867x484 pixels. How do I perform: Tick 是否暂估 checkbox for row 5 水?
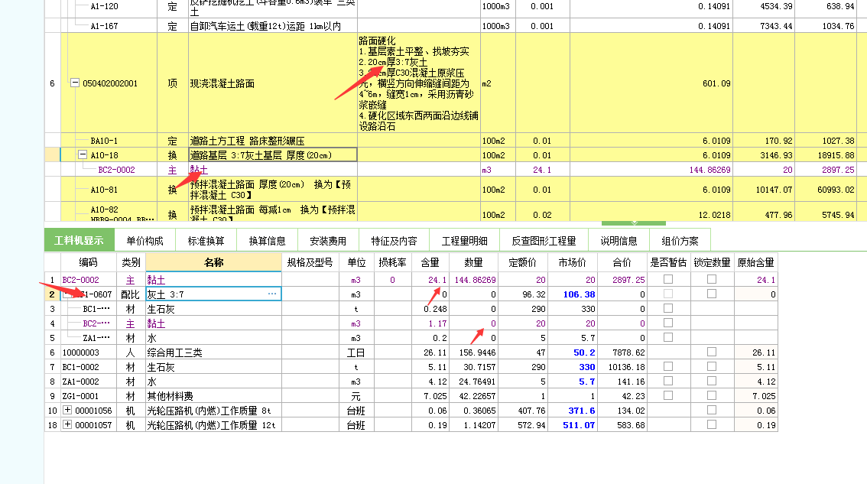668,337
